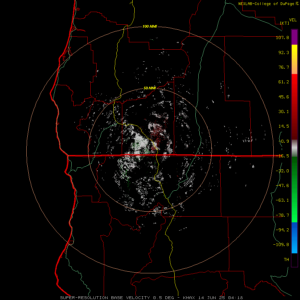Click the KMAX station identifier in caption
The height and width of the screenshot is (300, 300).
(190, 298)
